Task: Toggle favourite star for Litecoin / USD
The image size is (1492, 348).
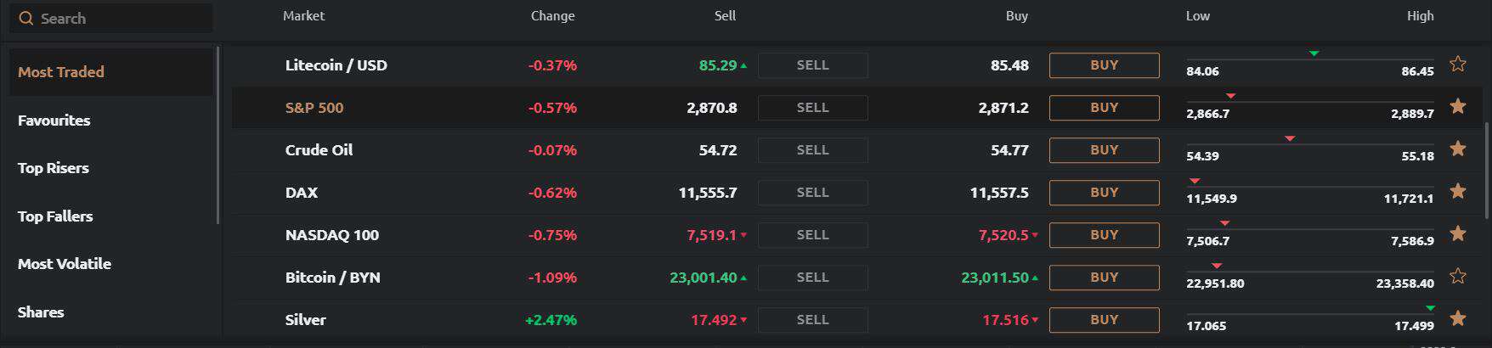Action: [x=1457, y=64]
